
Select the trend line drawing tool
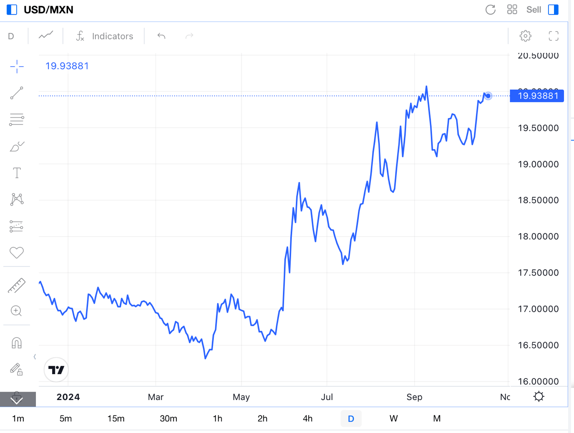(17, 93)
